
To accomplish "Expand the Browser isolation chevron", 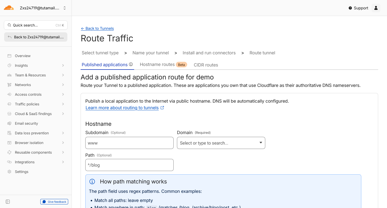I will 63,143.
